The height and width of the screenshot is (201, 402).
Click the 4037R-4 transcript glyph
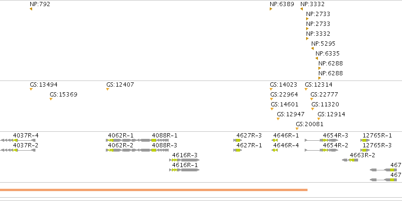(17, 140)
